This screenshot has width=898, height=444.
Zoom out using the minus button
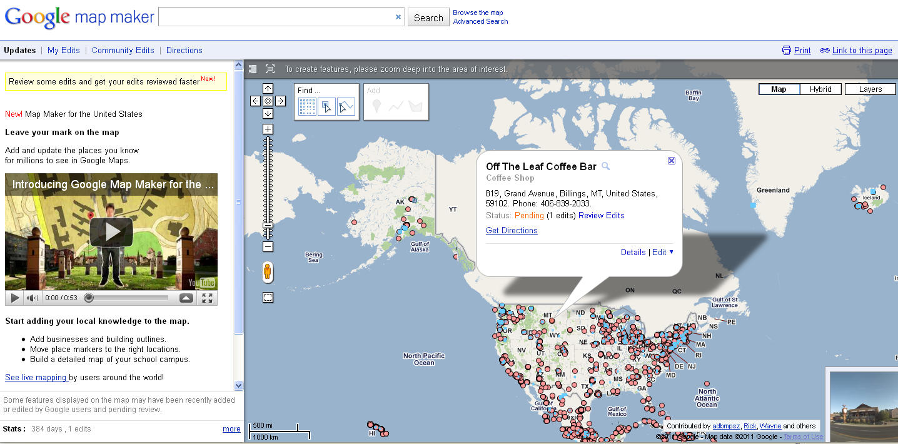point(268,247)
